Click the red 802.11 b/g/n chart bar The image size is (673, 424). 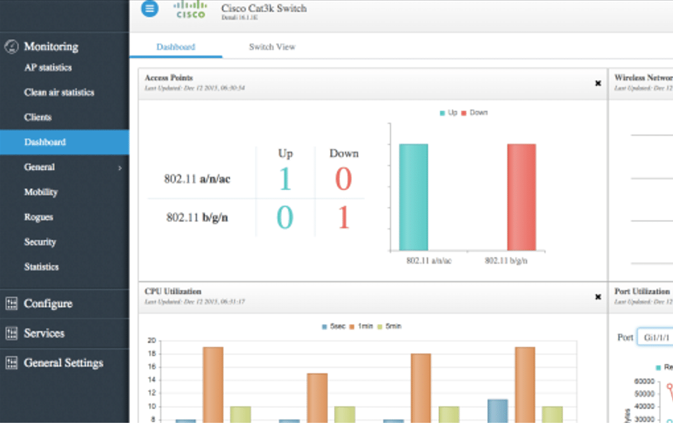click(x=522, y=197)
